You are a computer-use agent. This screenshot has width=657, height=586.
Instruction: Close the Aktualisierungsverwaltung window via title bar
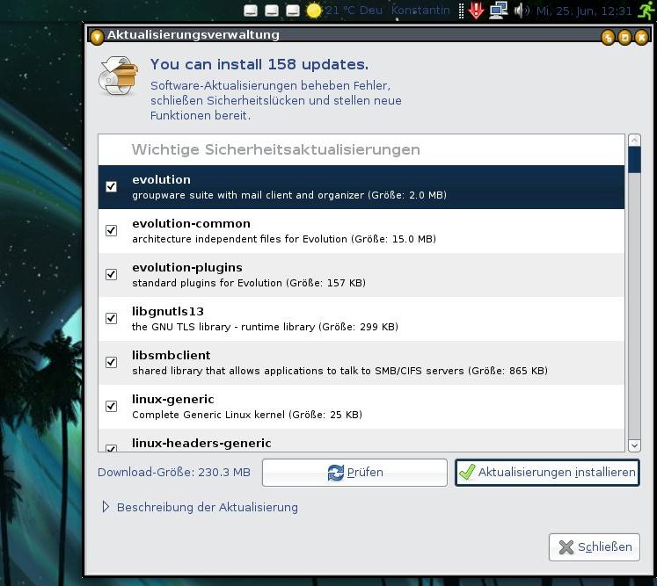click(x=641, y=37)
